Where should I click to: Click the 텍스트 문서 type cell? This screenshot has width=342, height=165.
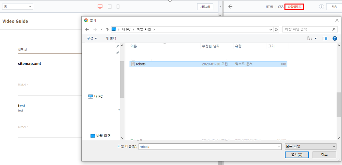point(244,64)
